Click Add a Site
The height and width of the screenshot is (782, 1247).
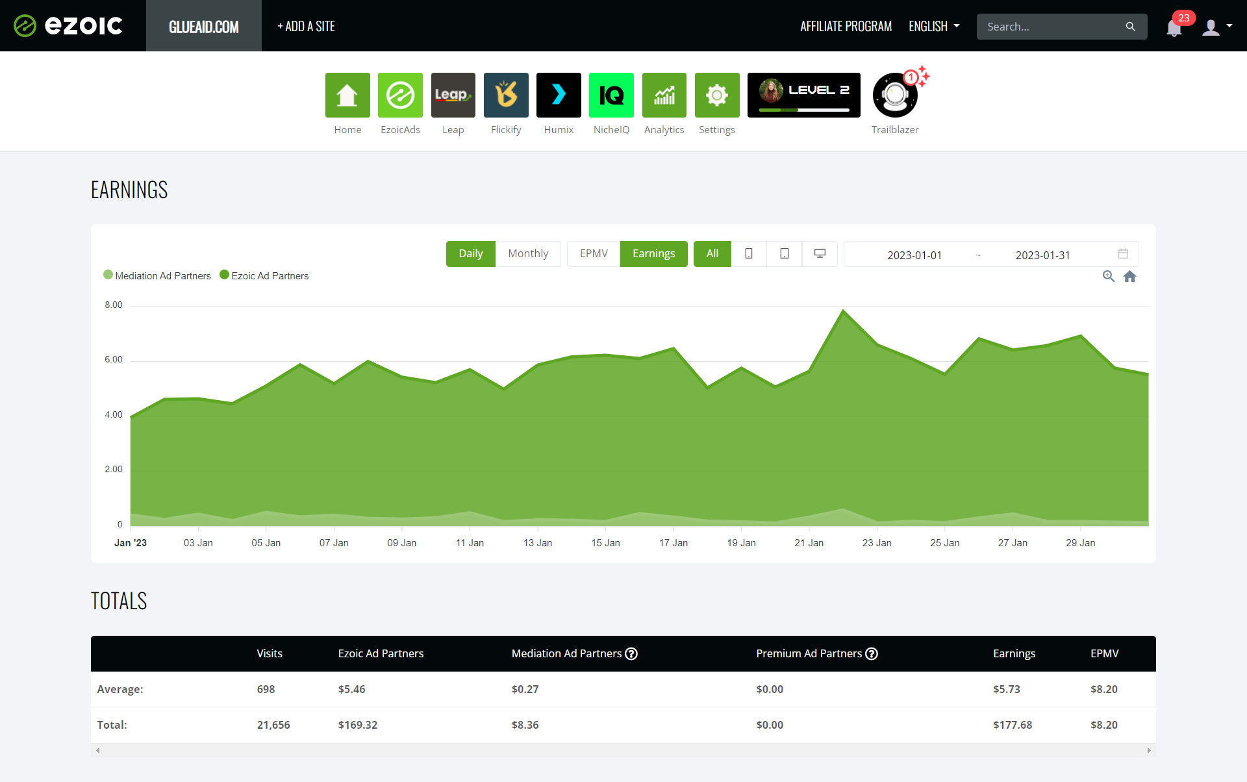[306, 26]
